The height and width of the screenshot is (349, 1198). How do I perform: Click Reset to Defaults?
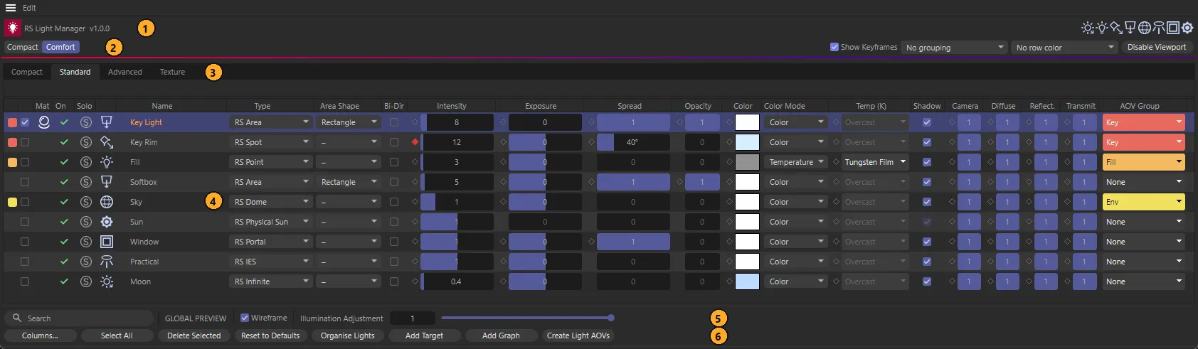pyautogui.click(x=270, y=335)
